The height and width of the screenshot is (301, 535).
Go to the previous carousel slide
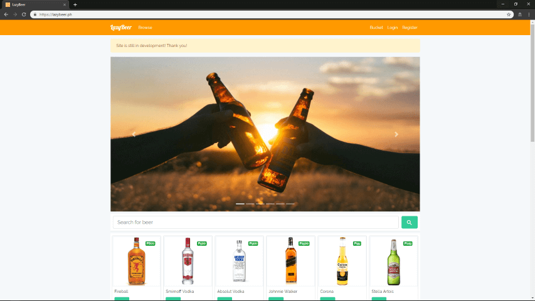pos(134,134)
